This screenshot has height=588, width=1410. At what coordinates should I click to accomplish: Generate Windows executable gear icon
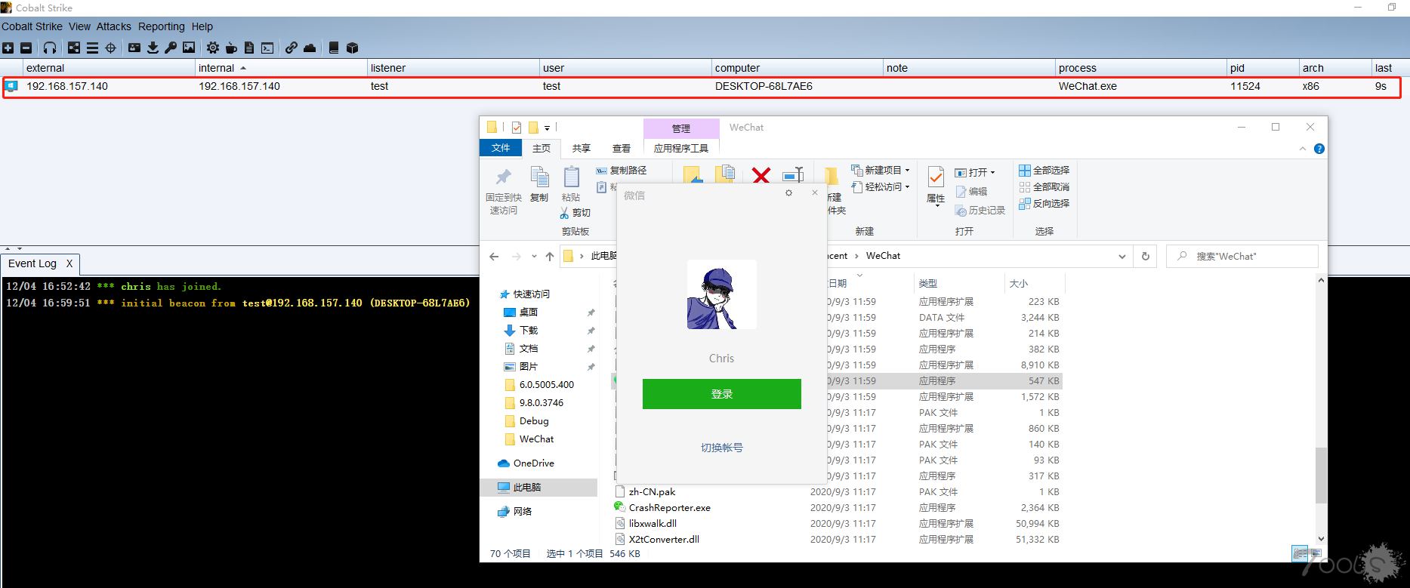[213, 48]
